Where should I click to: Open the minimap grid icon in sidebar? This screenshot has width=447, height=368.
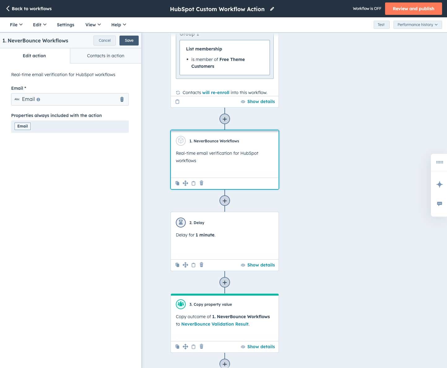440,162
